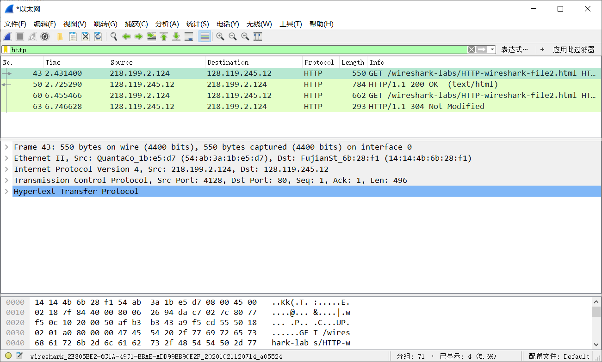Open the 表达式 expression builder
Screen dimensions: 602x362
[515, 49]
